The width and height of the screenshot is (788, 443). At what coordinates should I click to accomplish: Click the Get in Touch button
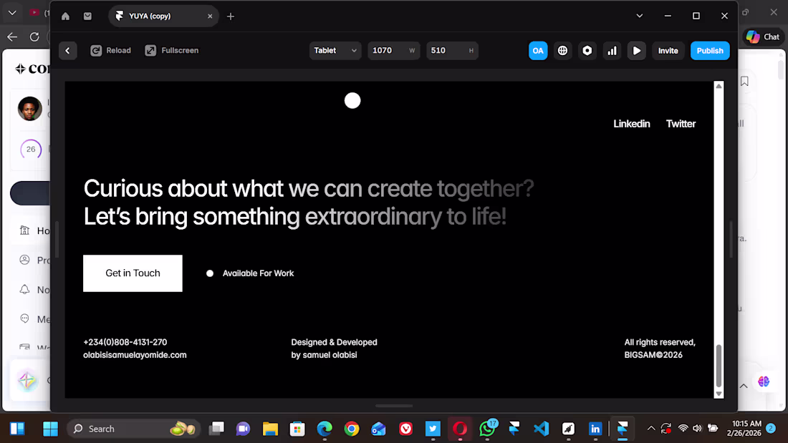tap(133, 273)
